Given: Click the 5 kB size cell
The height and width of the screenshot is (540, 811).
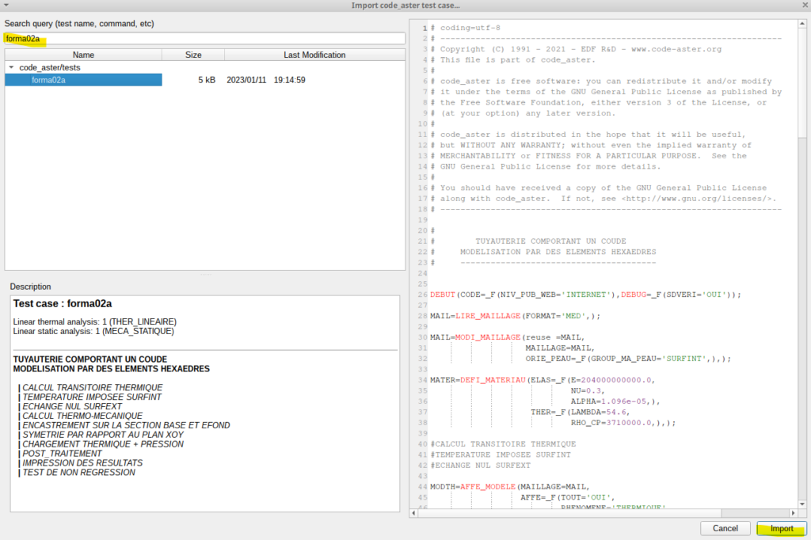Looking at the screenshot, I should click(x=206, y=80).
